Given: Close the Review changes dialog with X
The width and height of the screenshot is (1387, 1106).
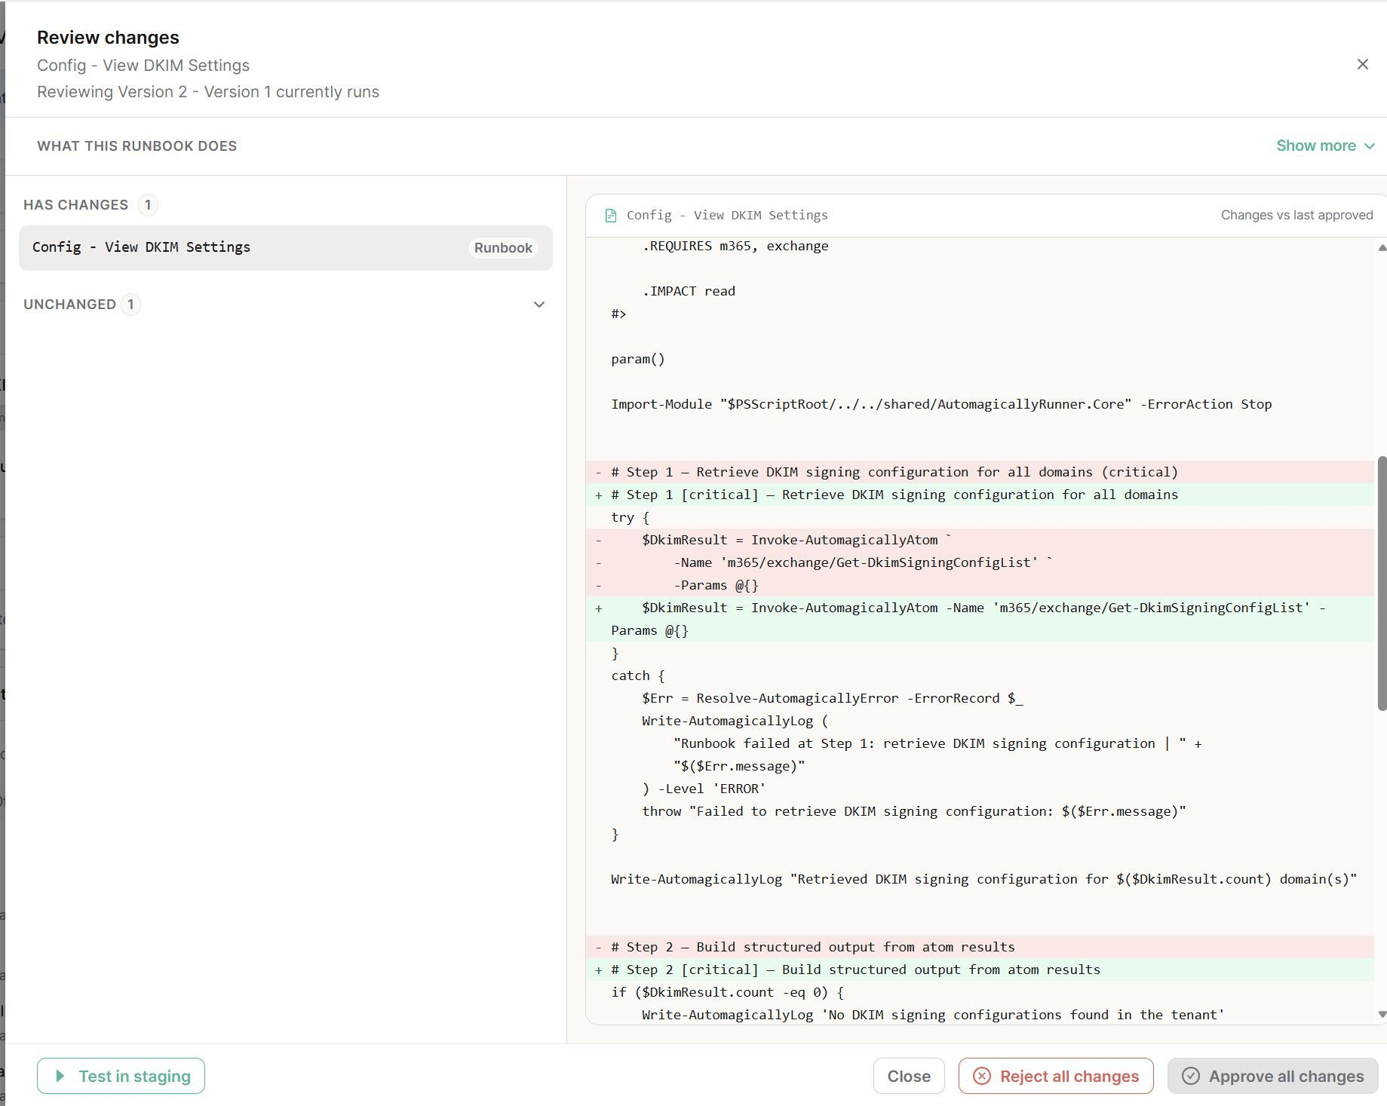Looking at the screenshot, I should (x=1362, y=64).
